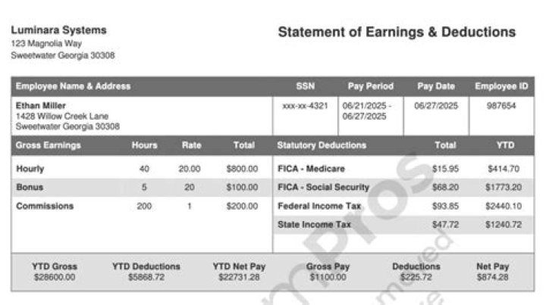Click the Gross Earnings header

49,145
